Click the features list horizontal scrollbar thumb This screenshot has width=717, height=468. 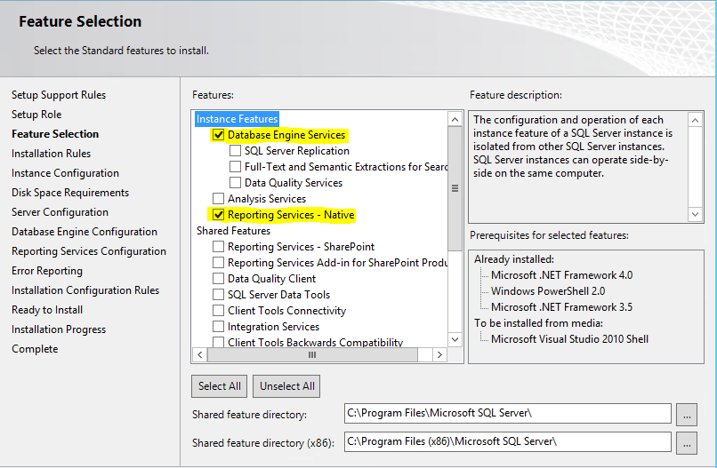click(312, 354)
